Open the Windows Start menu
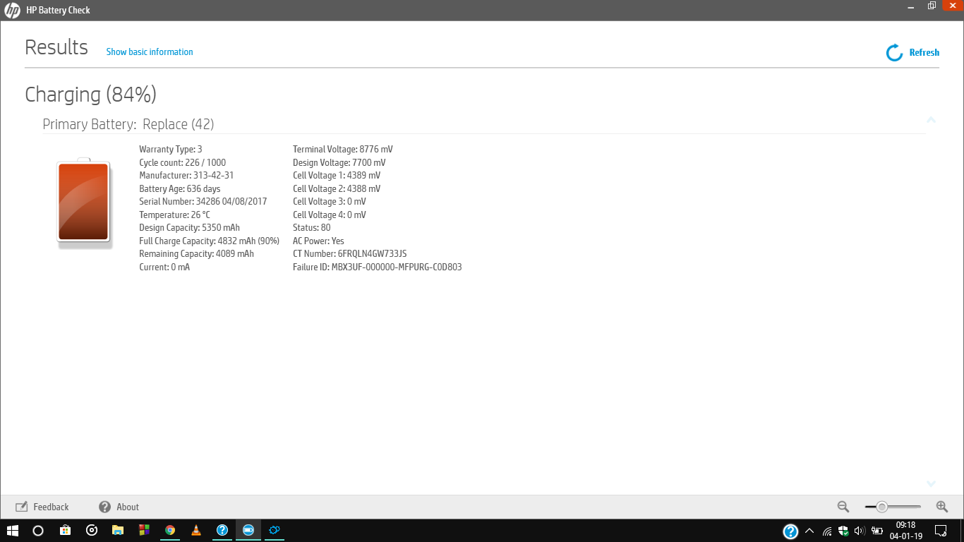The width and height of the screenshot is (964, 542). pos(11,530)
